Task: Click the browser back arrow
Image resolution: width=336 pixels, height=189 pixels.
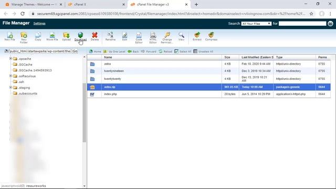Action: [x=6, y=14]
